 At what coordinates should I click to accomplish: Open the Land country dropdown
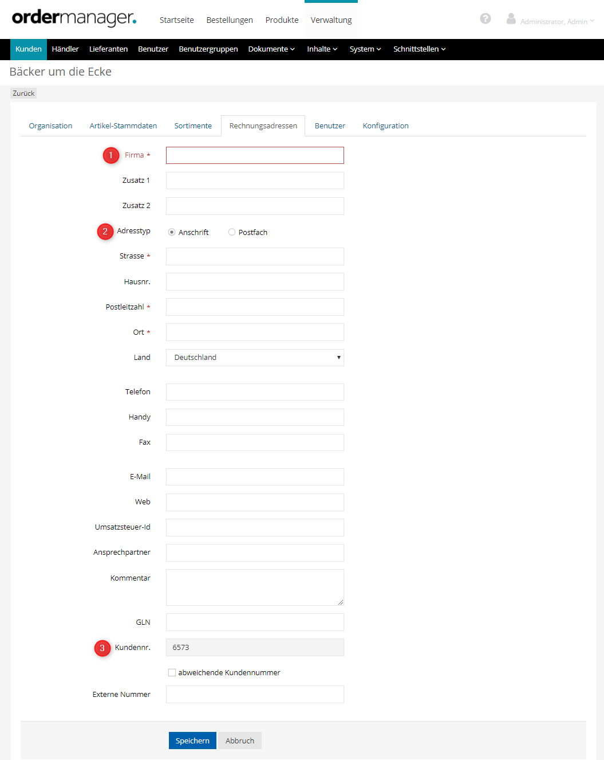coord(255,358)
